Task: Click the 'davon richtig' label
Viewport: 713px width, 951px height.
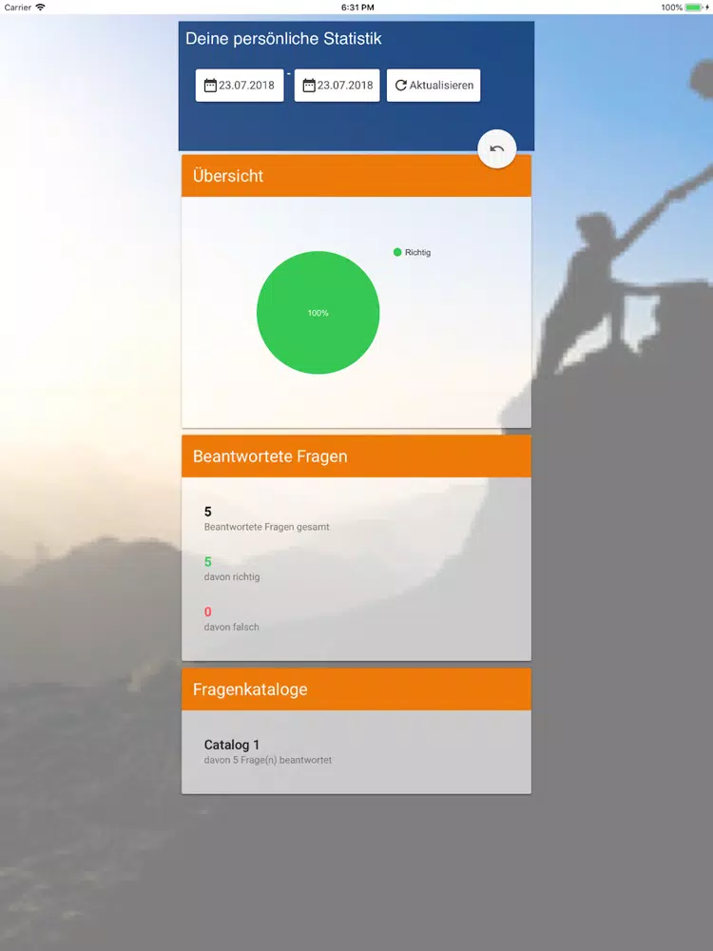Action: click(232, 577)
